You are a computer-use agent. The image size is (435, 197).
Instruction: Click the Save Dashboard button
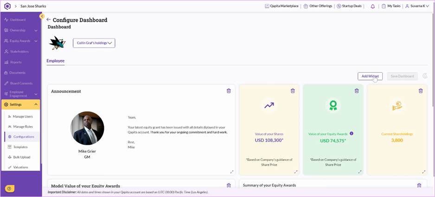click(x=402, y=76)
